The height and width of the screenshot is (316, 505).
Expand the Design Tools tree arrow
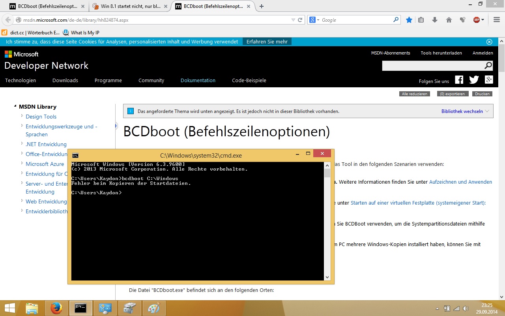[22, 116]
